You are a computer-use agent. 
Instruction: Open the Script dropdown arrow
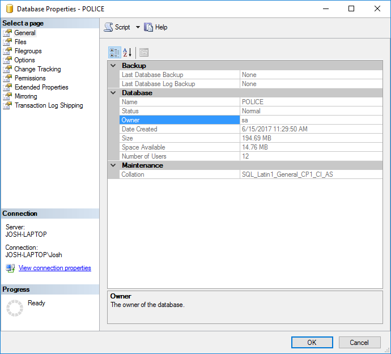(x=138, y=27)
